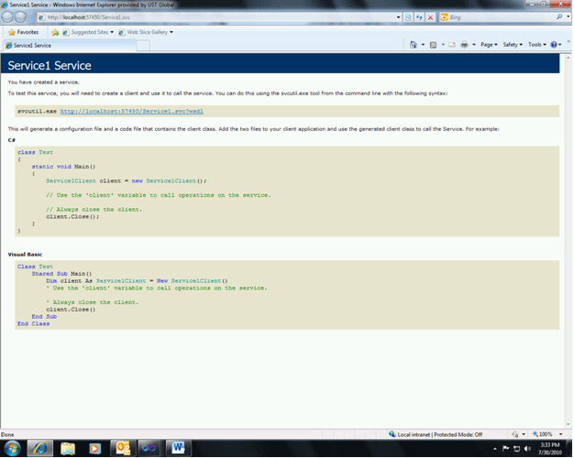Viewport: 574px width, 458px height.
Task: Click the 'Done' status bar text
Action: point(7,434)
